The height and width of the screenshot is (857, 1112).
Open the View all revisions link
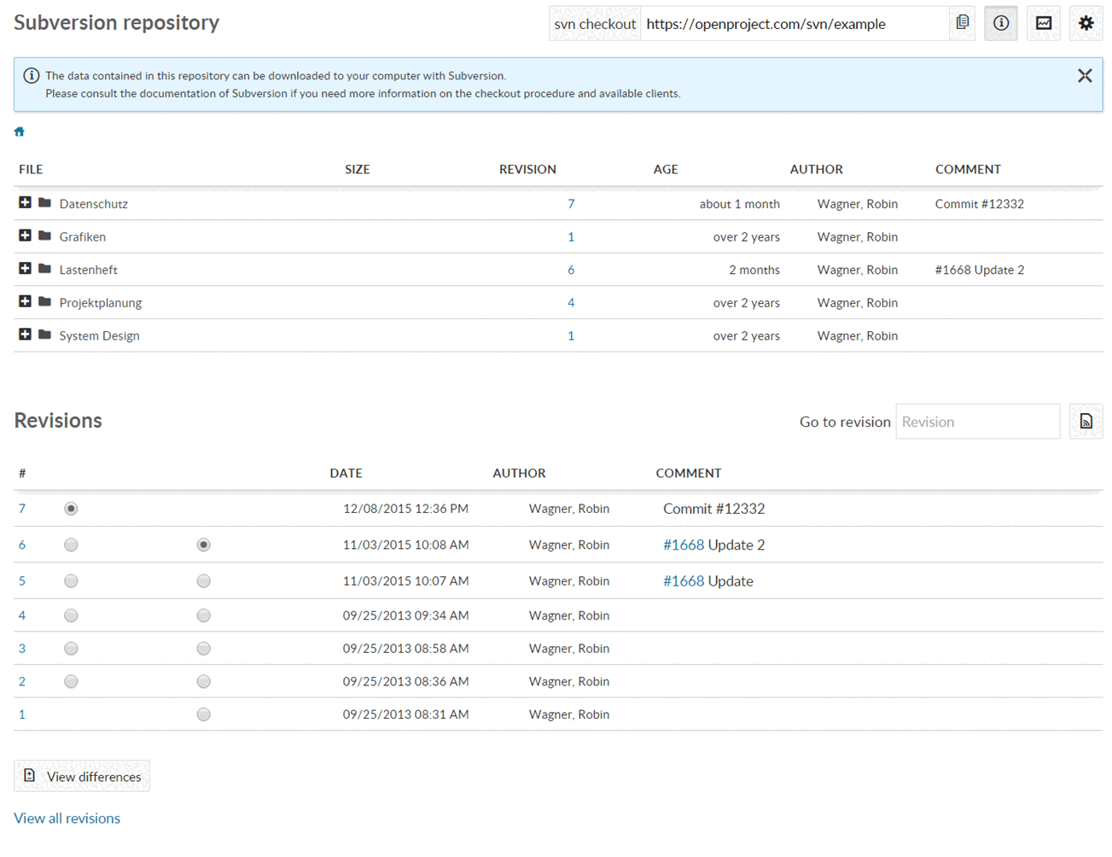point(67,818)
